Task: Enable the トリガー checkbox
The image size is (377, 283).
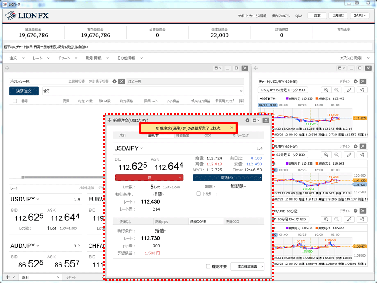Action: click(198, 194)
